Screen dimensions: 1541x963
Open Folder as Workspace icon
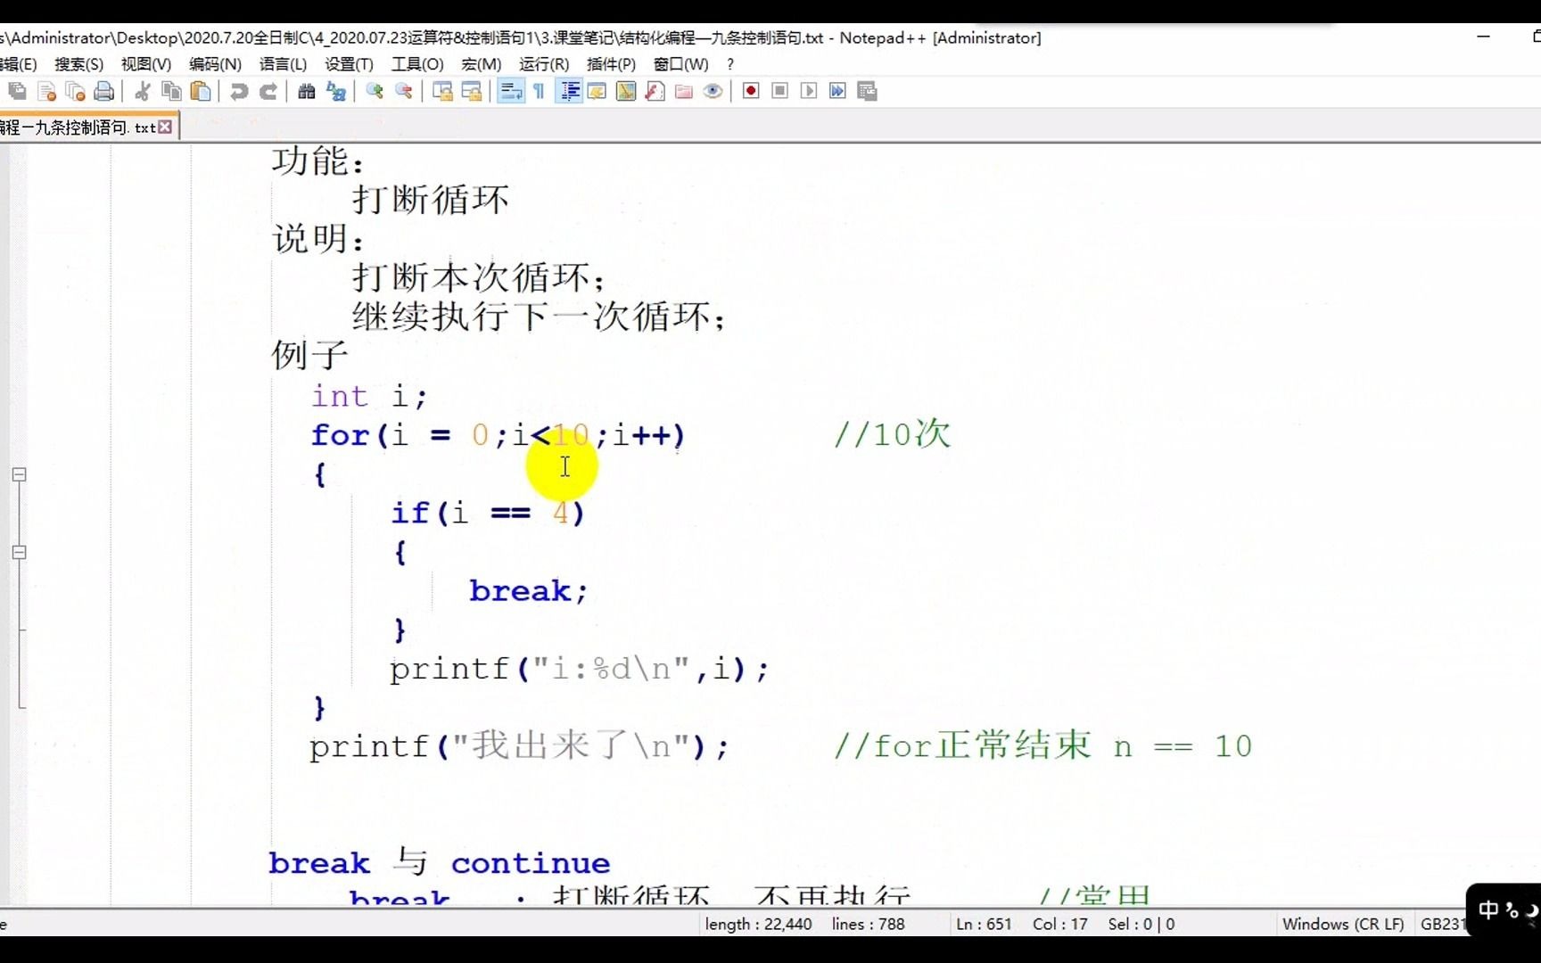pos(684,91)
